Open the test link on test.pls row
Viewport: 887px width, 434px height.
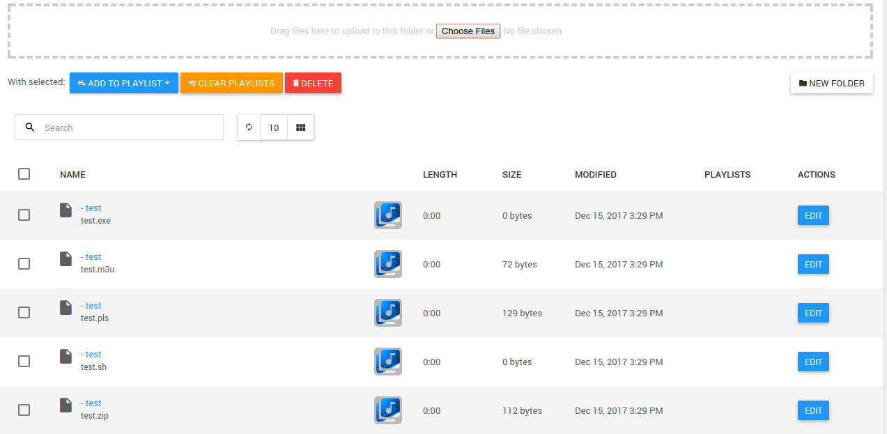(x=91, y=305)
